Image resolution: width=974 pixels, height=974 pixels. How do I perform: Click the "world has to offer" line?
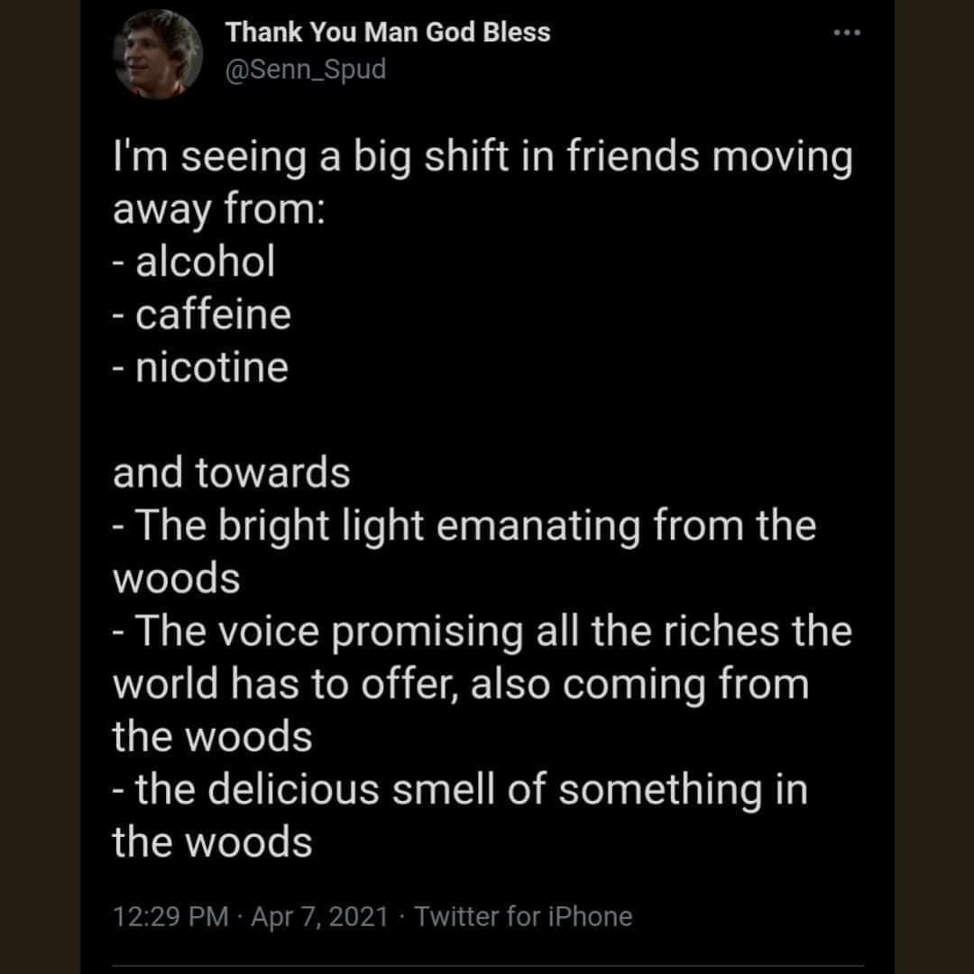tap(460, 685)
